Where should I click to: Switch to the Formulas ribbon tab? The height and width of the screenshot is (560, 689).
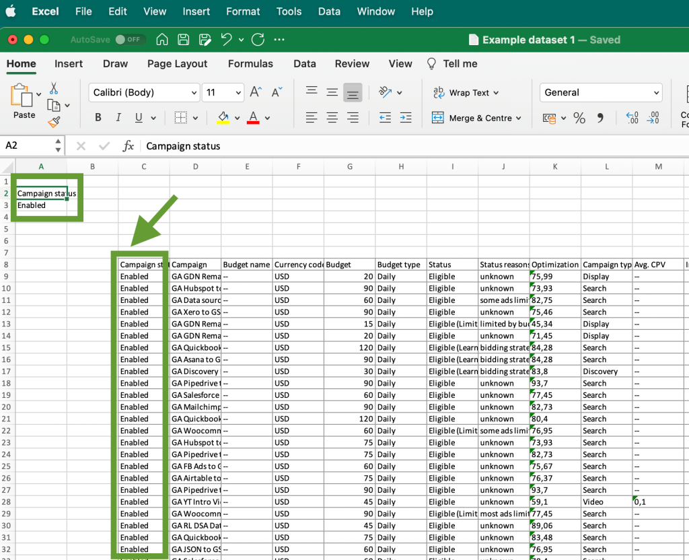250,64
